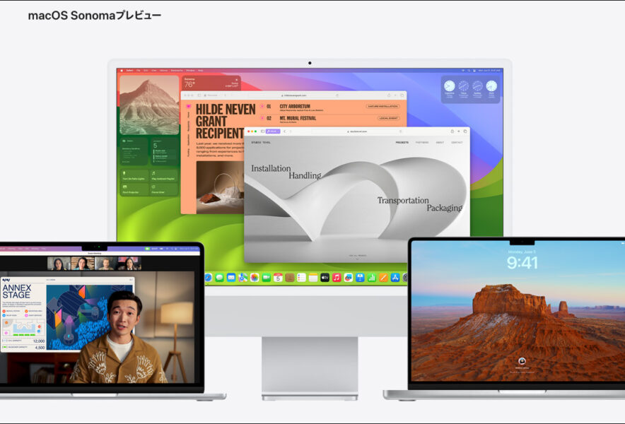Open ABOUT link on the studio website
Image resolution: width=625 pixels, height=424 pixels.
[440, 142]
